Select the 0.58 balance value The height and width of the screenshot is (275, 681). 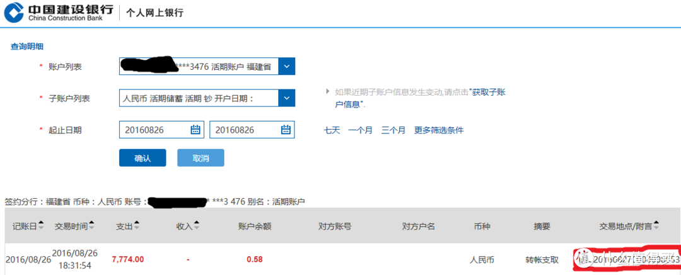(x=255, y=260)
